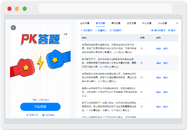Open 答题记录 below the start button
This screenshot has width=187, height=130.
[32, 115]
